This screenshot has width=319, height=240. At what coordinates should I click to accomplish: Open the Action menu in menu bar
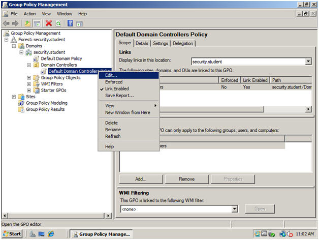(29, 14)
